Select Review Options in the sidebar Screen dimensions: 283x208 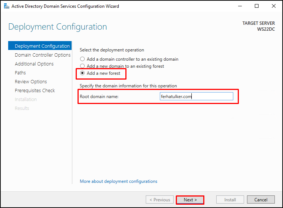click(x=31, y=81)
